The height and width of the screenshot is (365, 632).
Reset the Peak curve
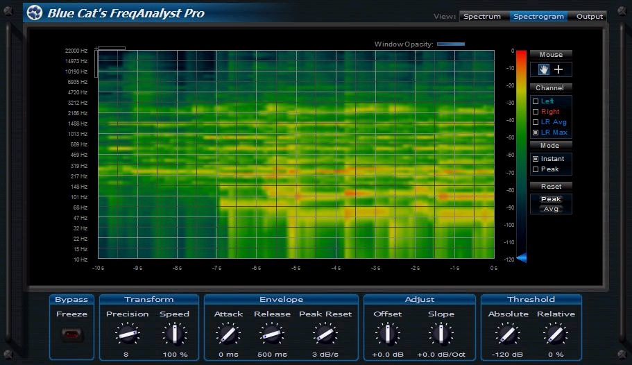(x=551, y=199)
